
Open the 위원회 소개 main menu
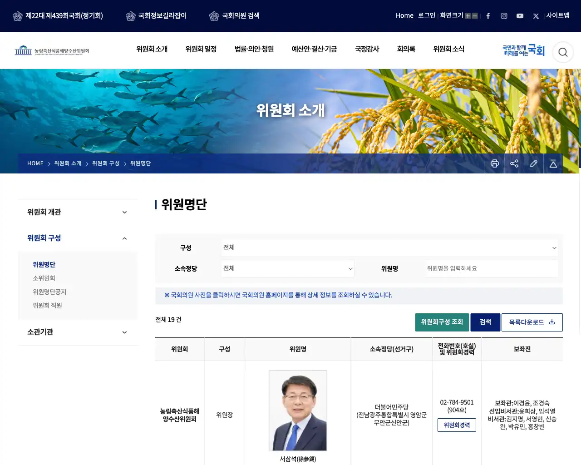[x=152, y=49]
